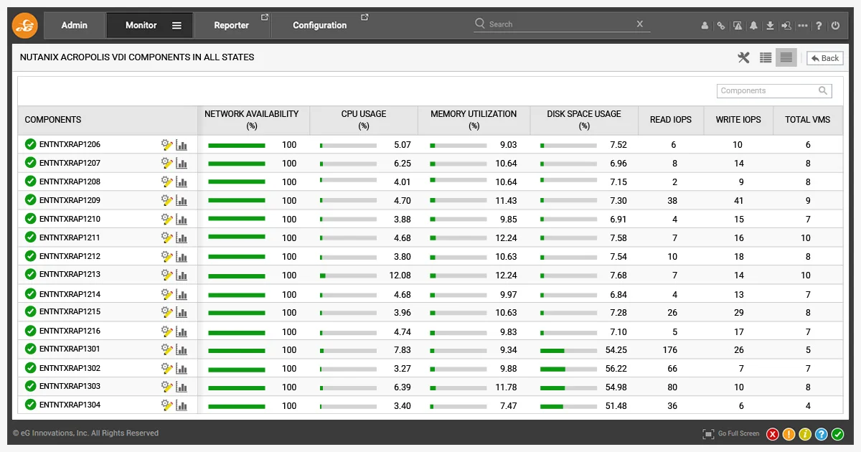This screenshot has width=861, height=452.
Task: Open configure icon for ENTNTXRAP1206
Action: [166, 144]
